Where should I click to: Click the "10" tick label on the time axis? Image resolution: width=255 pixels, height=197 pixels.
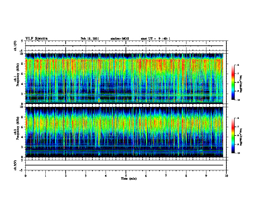click(226, 175)
